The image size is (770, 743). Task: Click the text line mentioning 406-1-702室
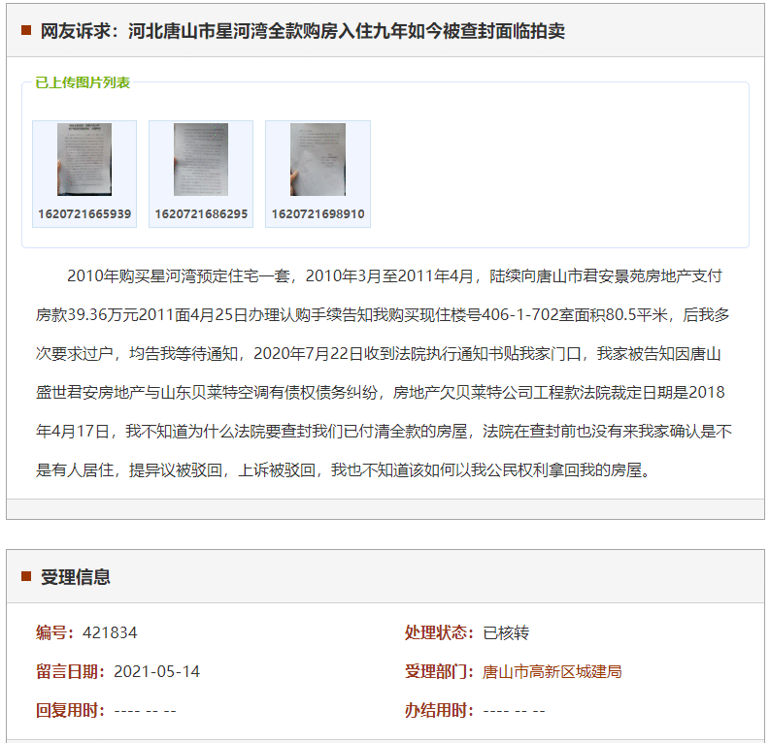(383, 315)
